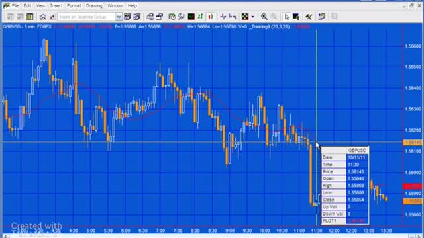Viewport: 424px width, 238px height.
Task: Click the olive-green window layout icon
Action: [x=30, y=17]
